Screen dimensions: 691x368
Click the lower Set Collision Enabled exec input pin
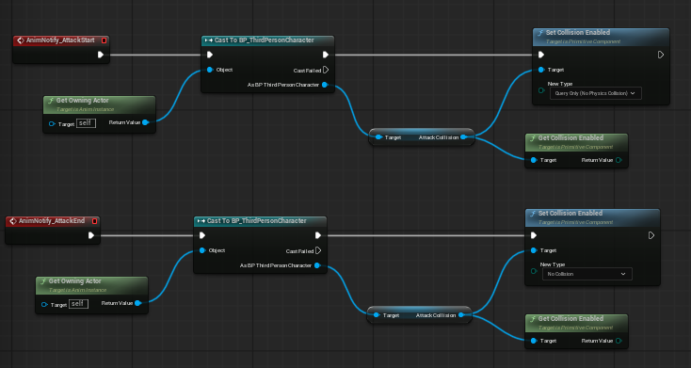point(534,235)
